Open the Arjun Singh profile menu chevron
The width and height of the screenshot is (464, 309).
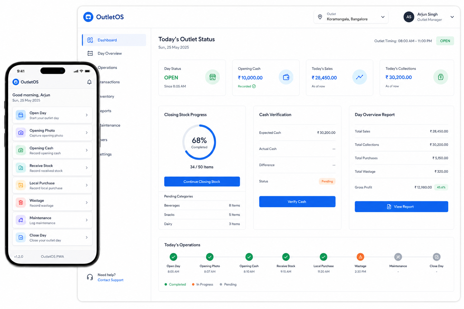[x=452, y=17]
